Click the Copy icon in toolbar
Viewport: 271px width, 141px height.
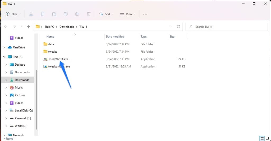(43, 14)
